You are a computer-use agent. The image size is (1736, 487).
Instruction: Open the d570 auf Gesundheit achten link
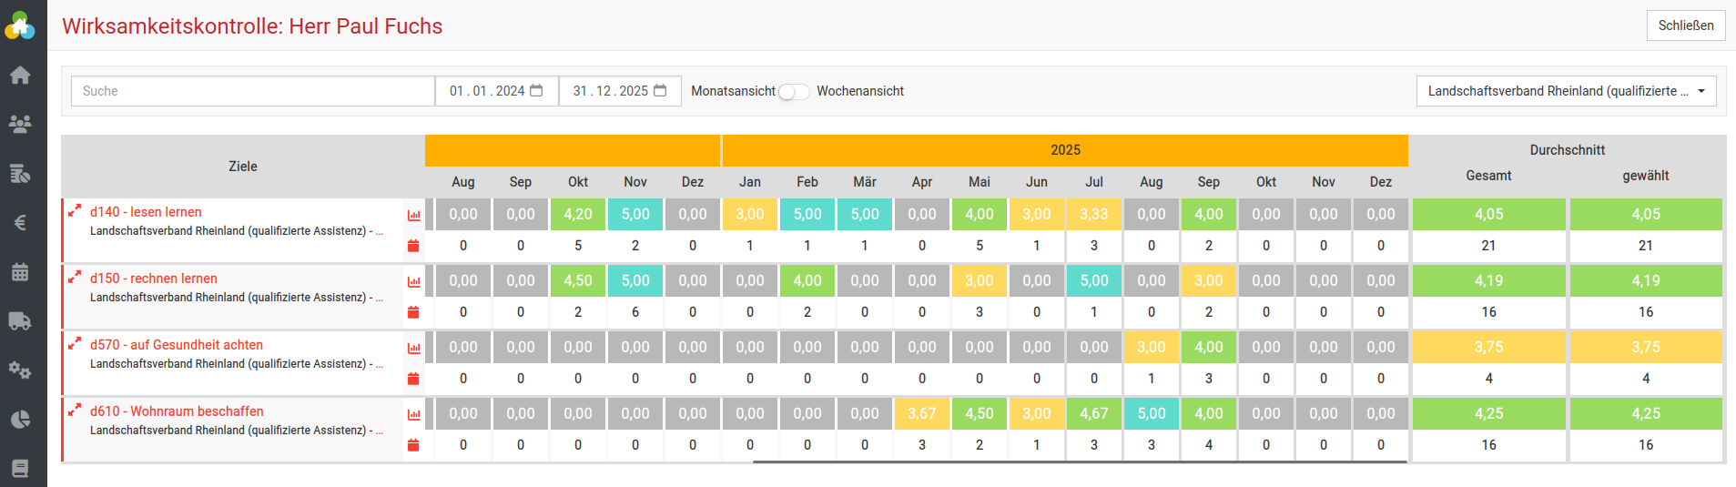pos(177,345)
